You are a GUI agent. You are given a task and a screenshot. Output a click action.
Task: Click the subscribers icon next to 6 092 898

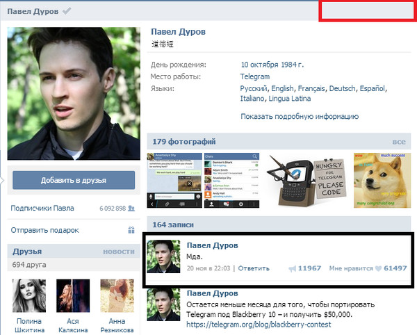tap(131, 209)
